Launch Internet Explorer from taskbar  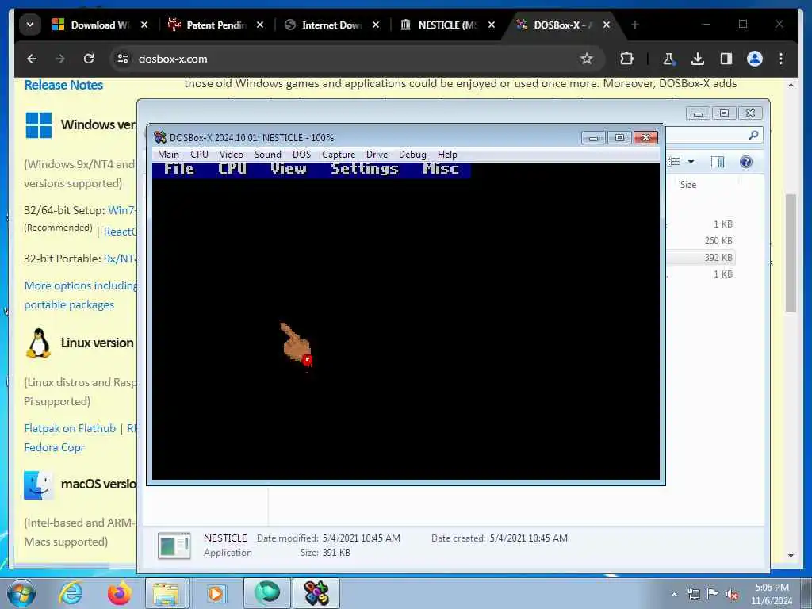coord(71,593)
